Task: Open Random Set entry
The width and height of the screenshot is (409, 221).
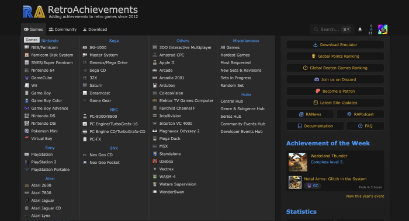Action: (x=232, y=85)
